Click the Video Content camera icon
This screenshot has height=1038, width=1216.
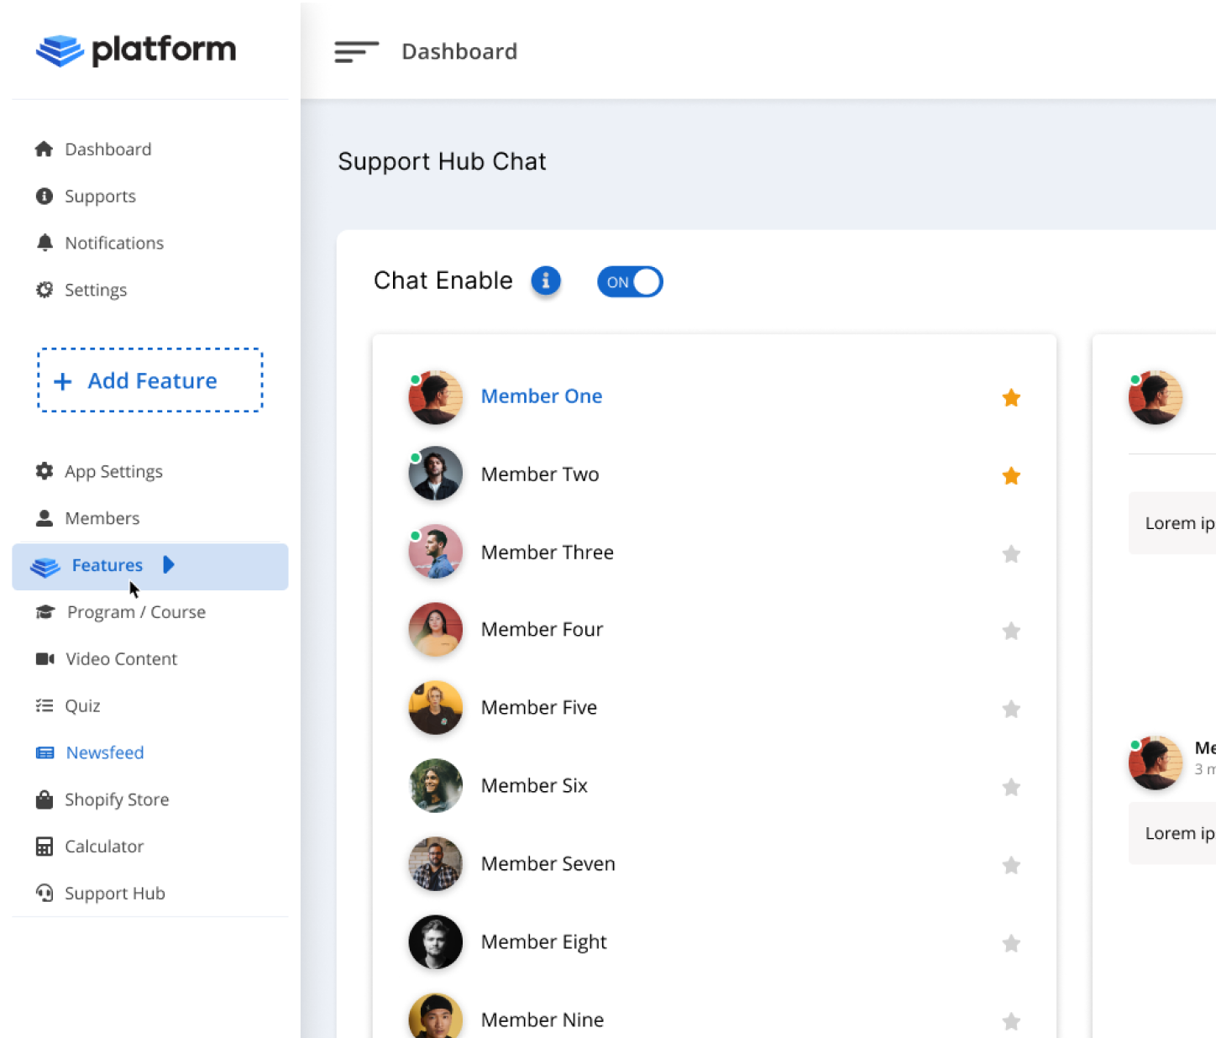pos(45,658)
